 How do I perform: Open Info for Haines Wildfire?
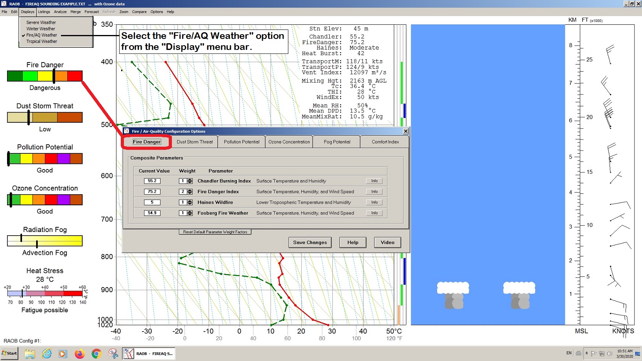pyautogui.click(x=374, y=202)
